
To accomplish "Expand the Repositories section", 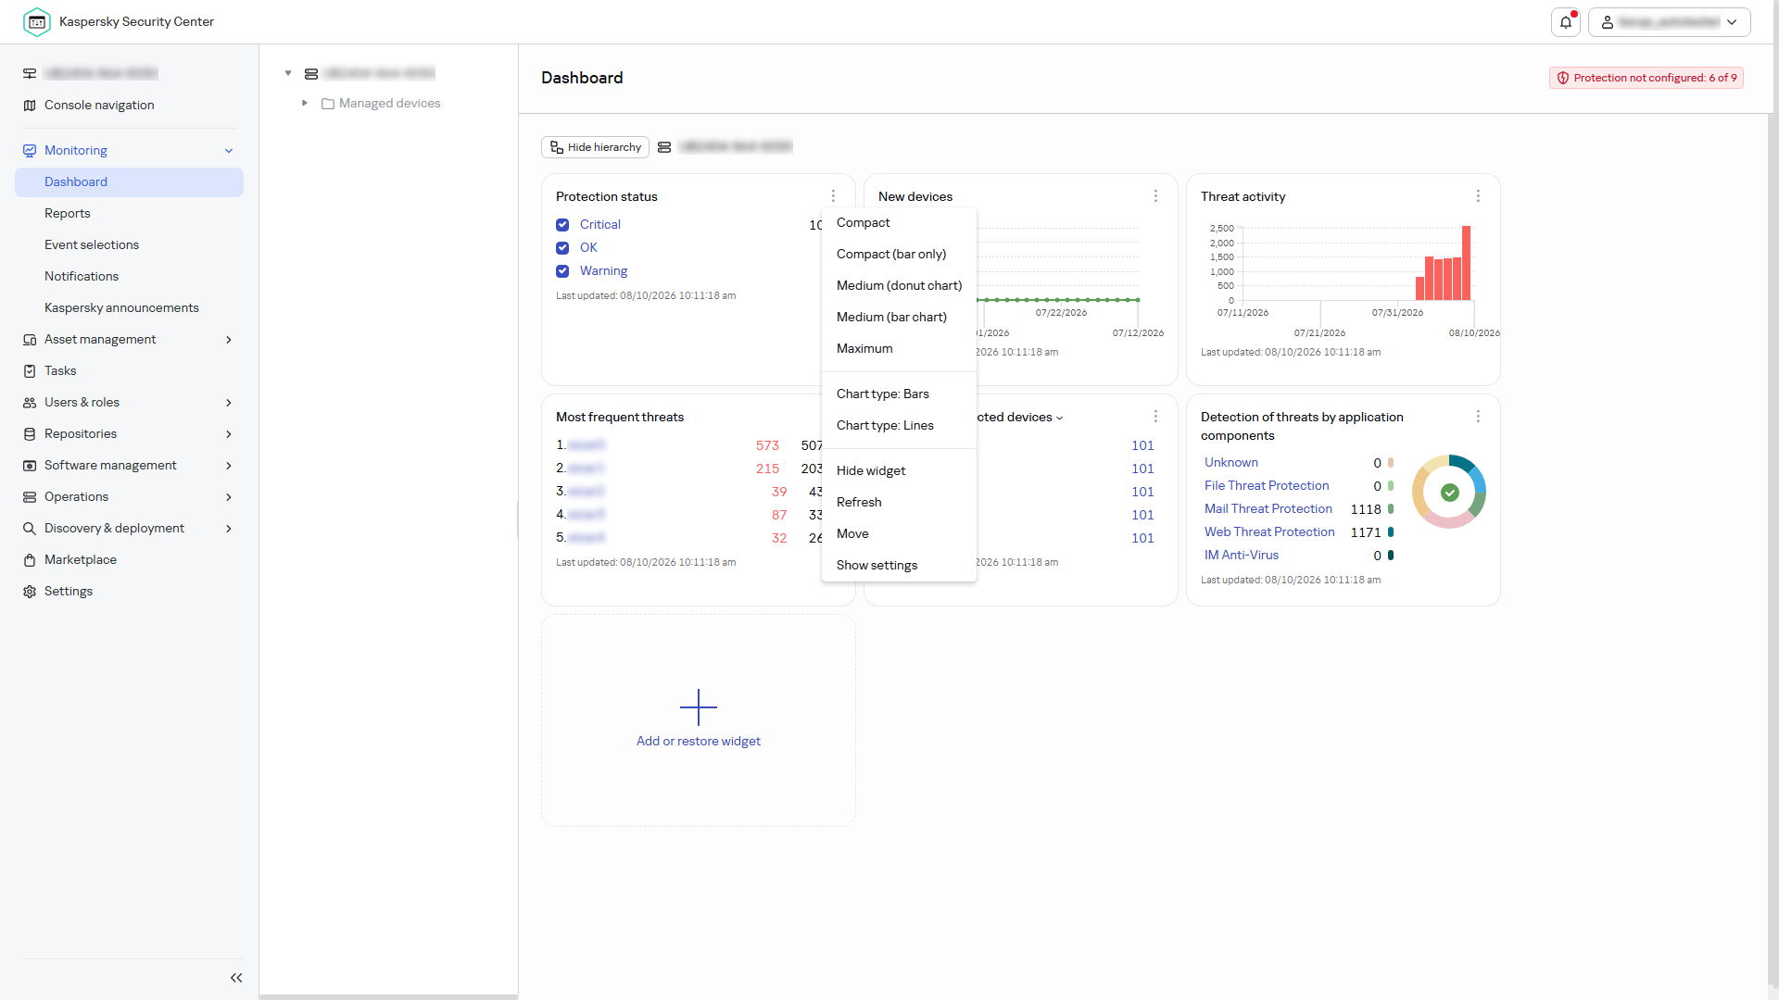I will click(229, 434).
